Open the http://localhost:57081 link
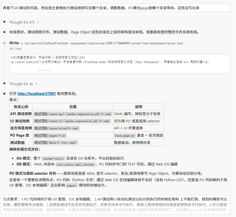The height and width of the screenshot is (217, 236). pos(37,94)
